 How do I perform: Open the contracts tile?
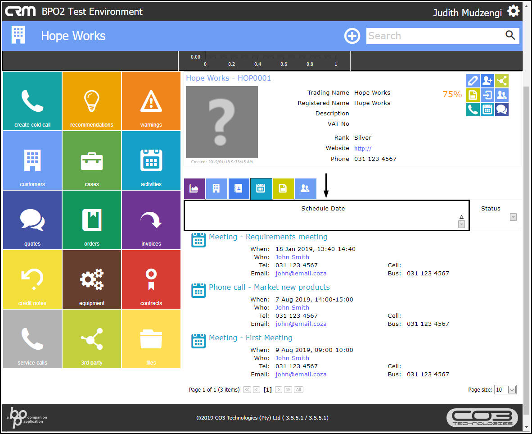(151, 279)
